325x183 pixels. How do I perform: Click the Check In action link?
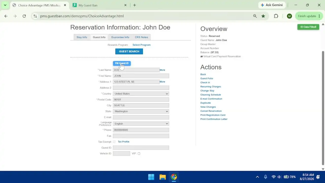pos(205,83)
